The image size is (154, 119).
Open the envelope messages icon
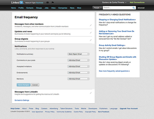(47, 2)
